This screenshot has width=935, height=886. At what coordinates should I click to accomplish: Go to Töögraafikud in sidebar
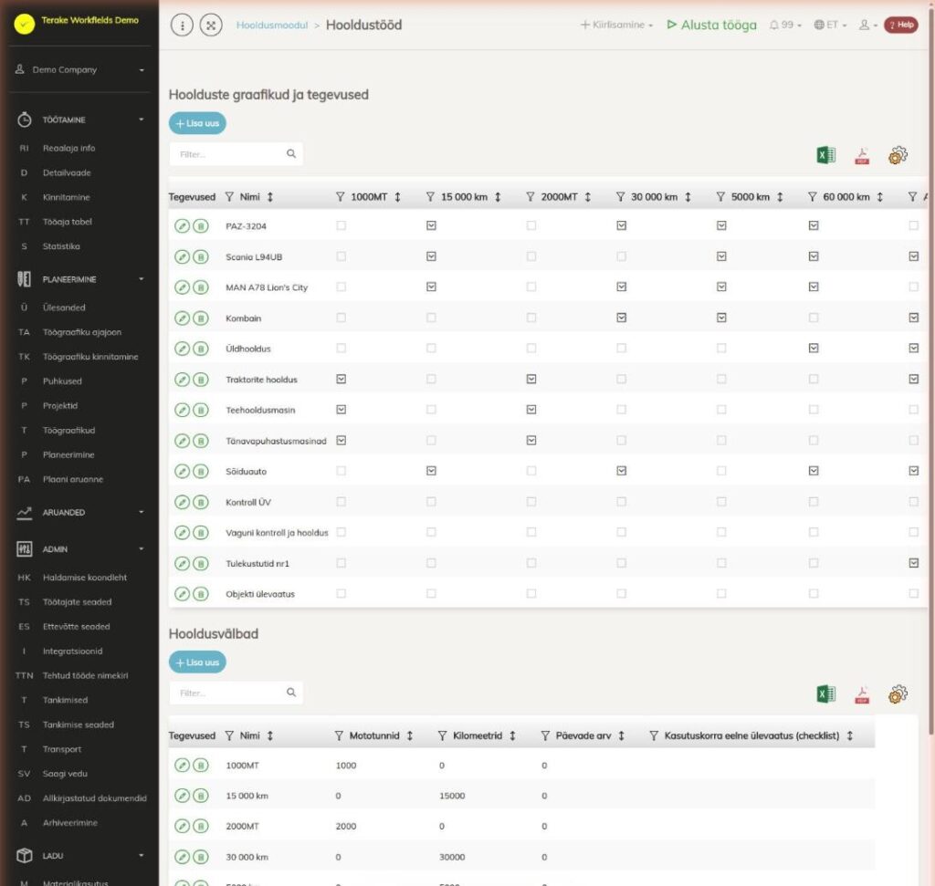(x=68, y=430)
